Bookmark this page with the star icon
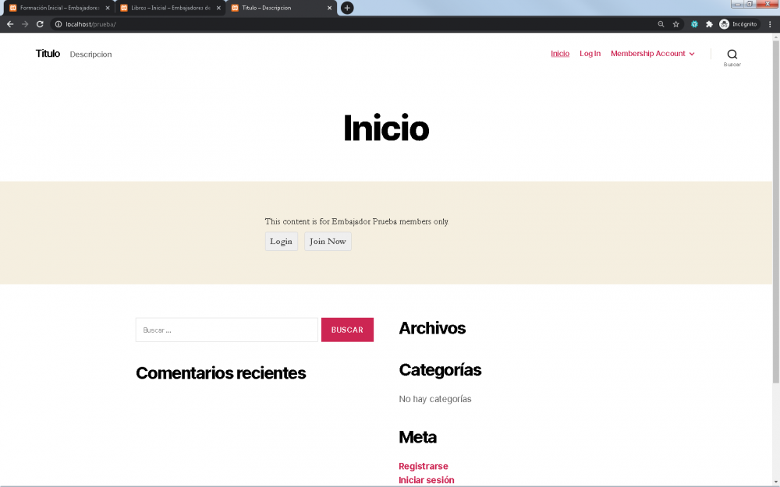 click(x=675, y=24)
